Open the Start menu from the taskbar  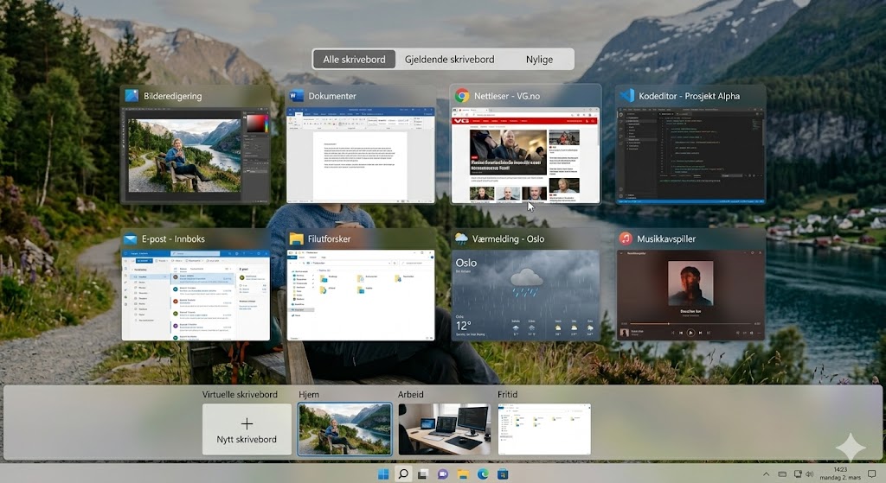pyautogui.click(x=382, y=474)
